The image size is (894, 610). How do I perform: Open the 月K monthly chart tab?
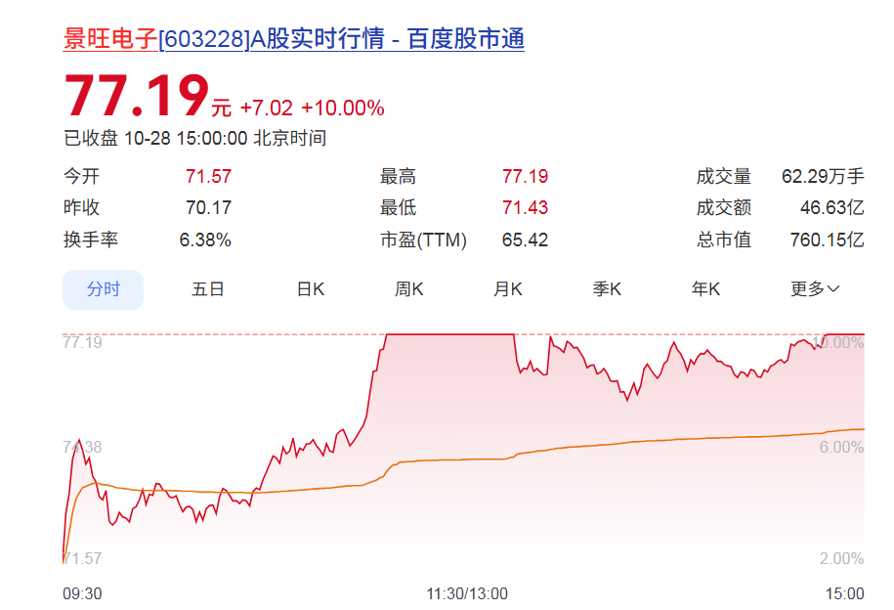pyautogui.click(x=508, y=289)
